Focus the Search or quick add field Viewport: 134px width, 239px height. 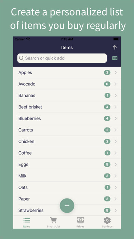coord(62,58)
